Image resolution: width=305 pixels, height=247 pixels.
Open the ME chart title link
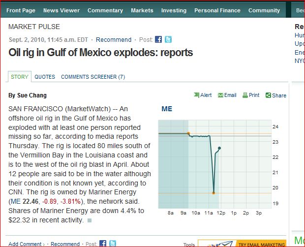point(167,109)
